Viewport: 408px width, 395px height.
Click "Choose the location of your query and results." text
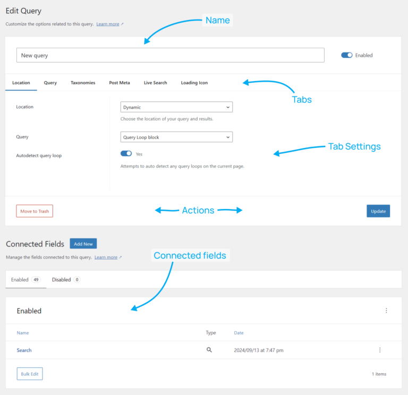(167, 119)
